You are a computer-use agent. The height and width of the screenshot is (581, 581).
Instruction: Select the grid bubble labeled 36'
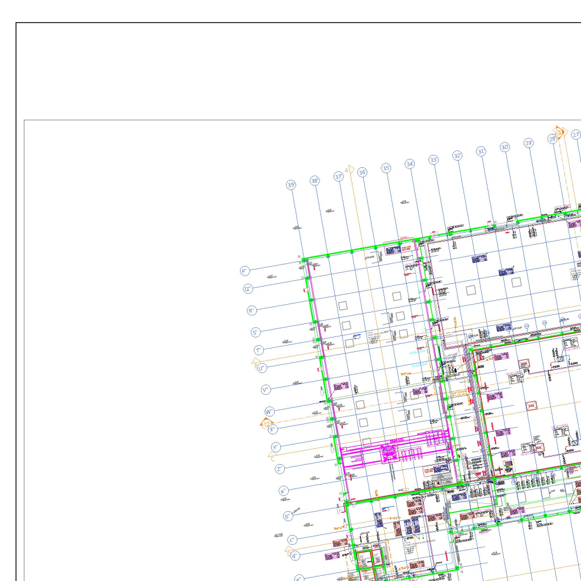click(363, 172)
